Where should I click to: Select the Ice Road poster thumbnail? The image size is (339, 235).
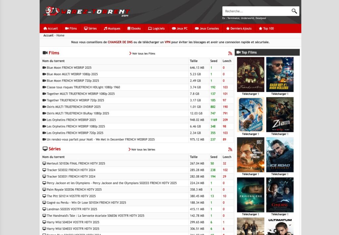[280, 155]
